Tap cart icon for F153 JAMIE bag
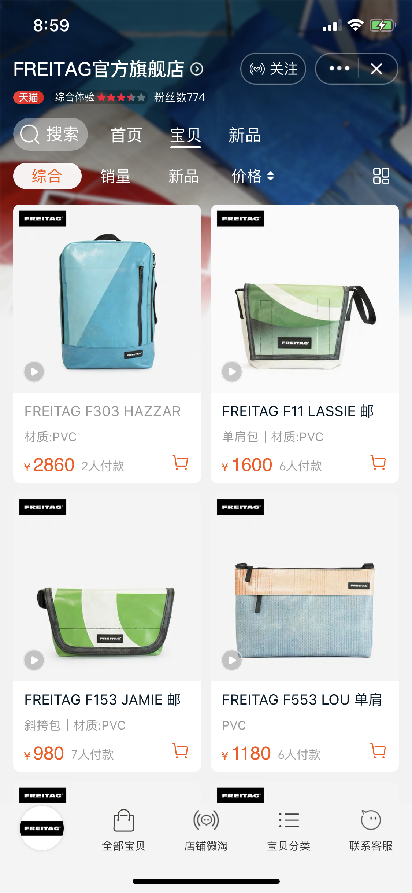This screenshot has height=893, width=412. coord(180,751)
